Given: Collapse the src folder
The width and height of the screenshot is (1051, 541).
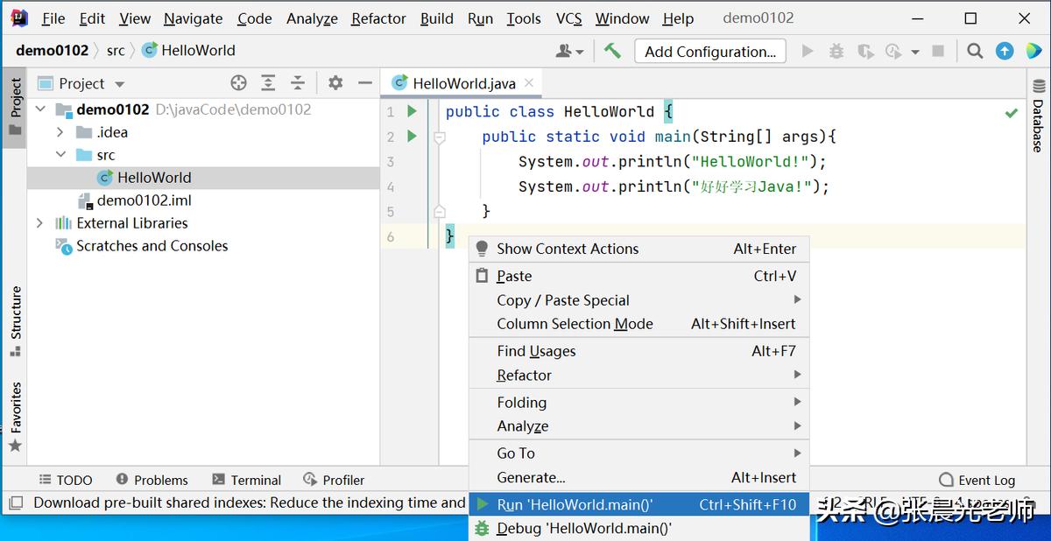Looking at the screenshot, I should [x=60, y=155].
